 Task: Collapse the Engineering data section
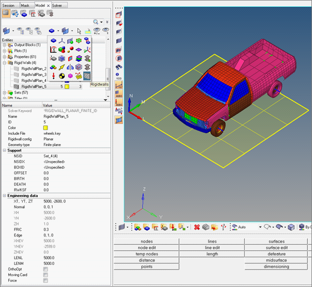[4, 196]
